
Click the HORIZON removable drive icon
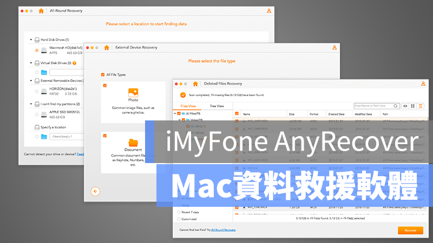click(x=44, y=91)
